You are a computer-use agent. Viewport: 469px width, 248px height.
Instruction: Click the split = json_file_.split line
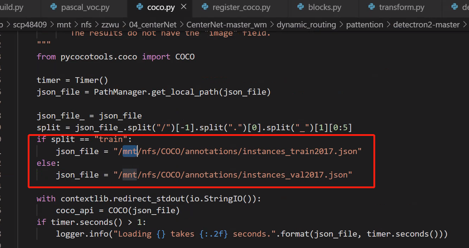(194, 128)
